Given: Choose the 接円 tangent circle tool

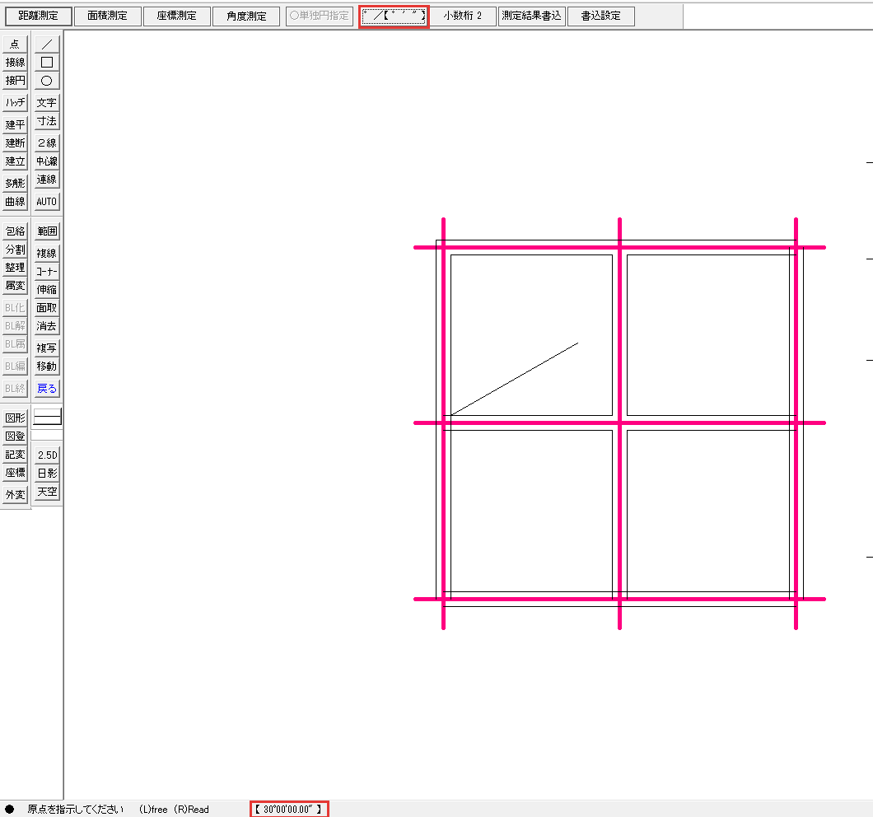Looking at the screenshot, I should coord(15,81).
